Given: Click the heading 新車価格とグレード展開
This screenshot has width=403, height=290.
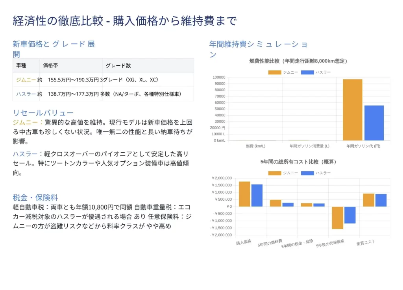Looking at the screenshot, I should pyautogui.click(x=54, y=49).
